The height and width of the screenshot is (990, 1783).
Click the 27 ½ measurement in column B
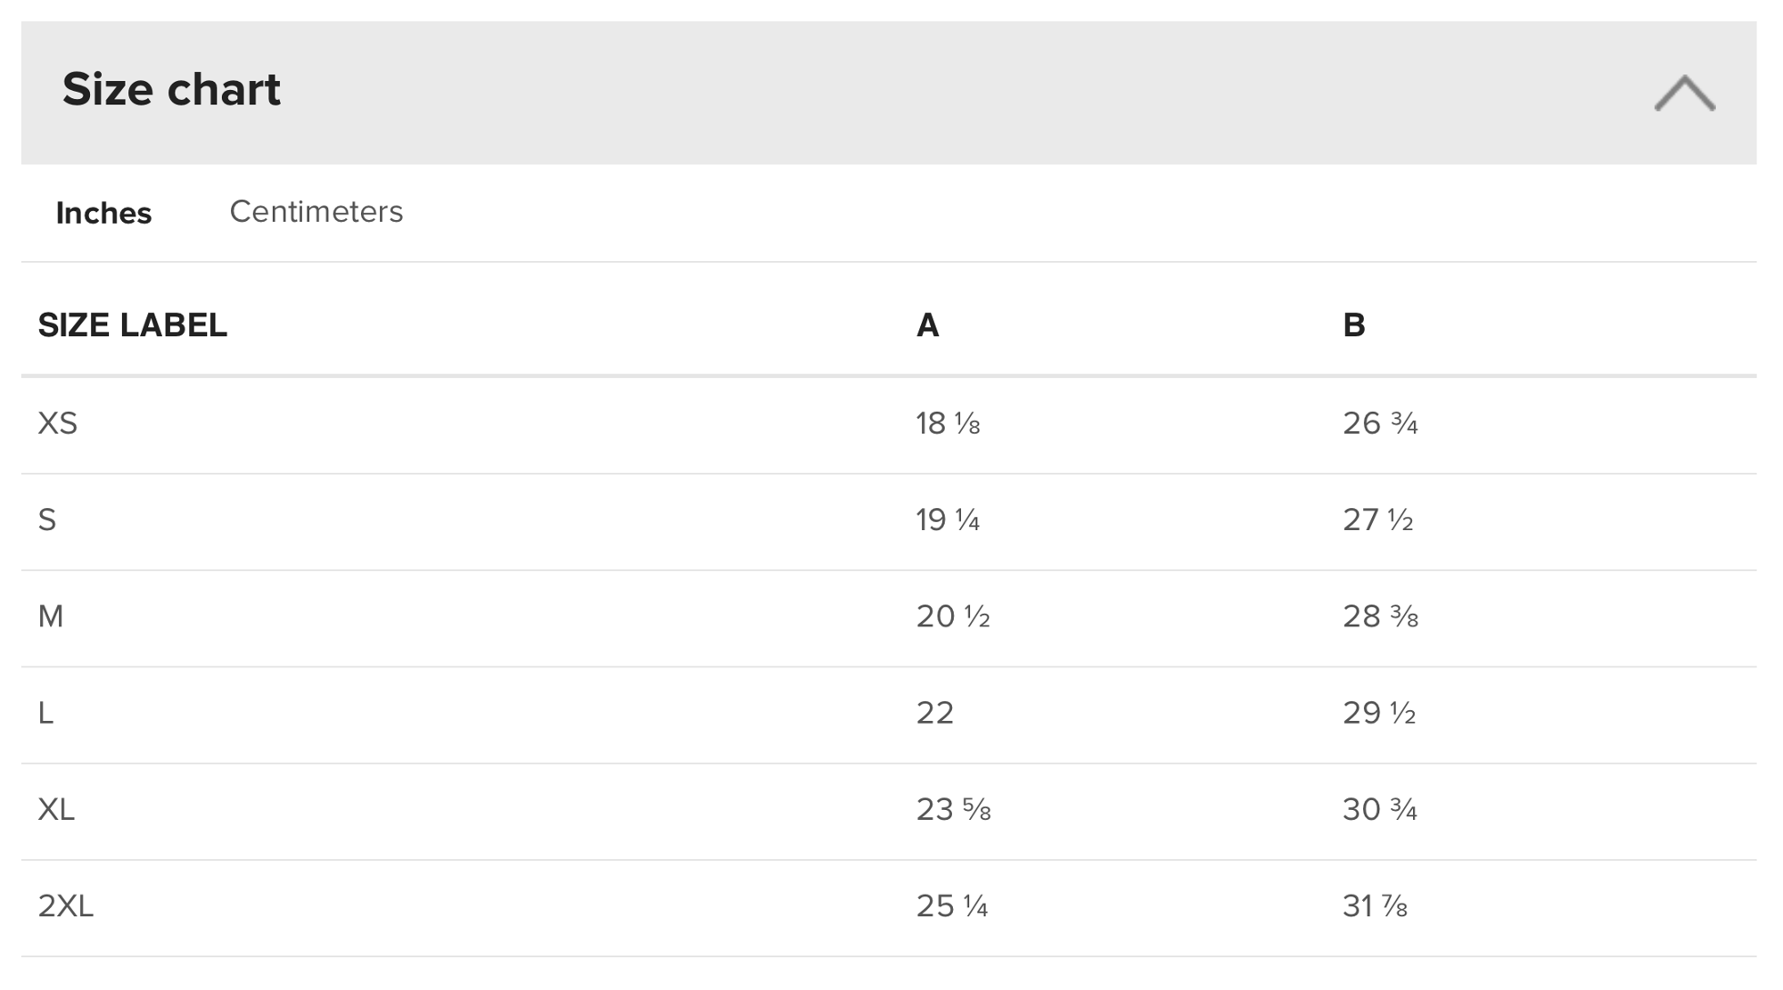(1377, 520)
